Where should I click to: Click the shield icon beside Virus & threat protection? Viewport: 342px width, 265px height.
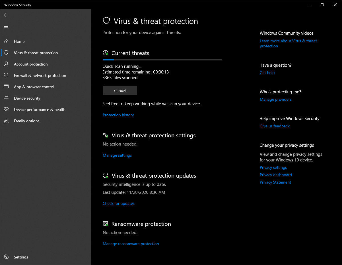pos(6,53)
